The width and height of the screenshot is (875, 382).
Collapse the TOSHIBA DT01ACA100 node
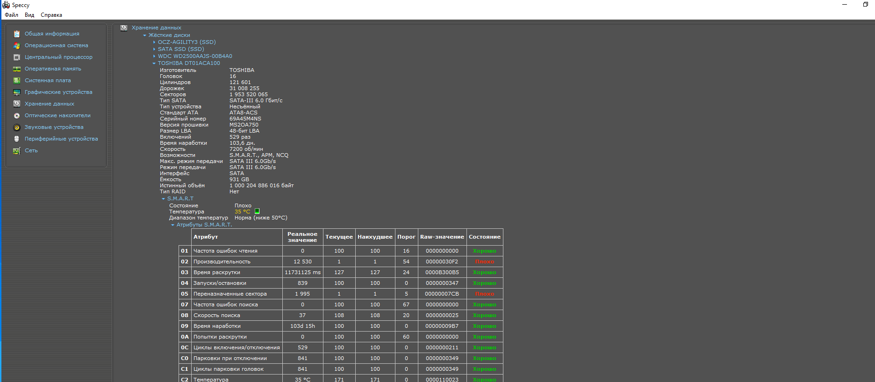[154, 64]
